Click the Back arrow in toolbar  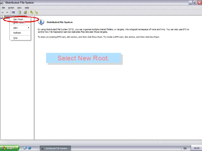(x=3, y=13)
